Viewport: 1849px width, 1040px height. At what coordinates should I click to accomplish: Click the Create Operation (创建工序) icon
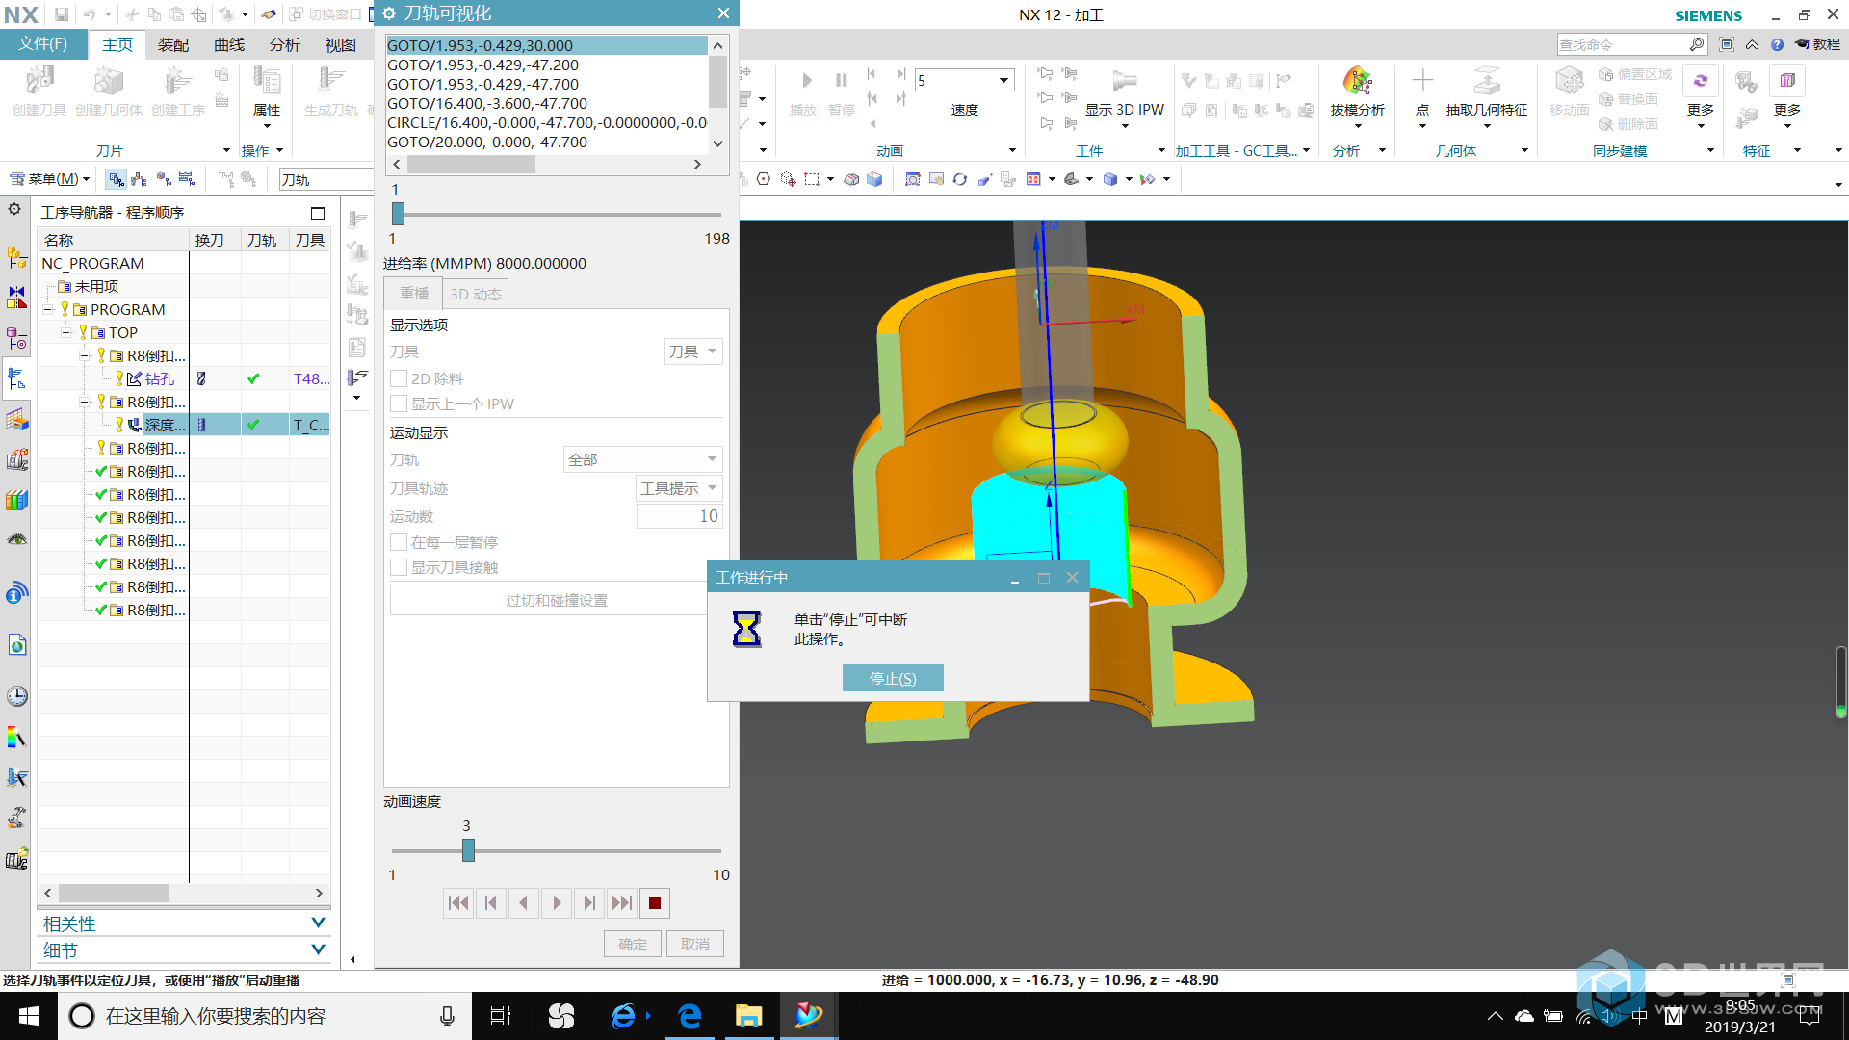pyautogui.click(x=177, y=81)
